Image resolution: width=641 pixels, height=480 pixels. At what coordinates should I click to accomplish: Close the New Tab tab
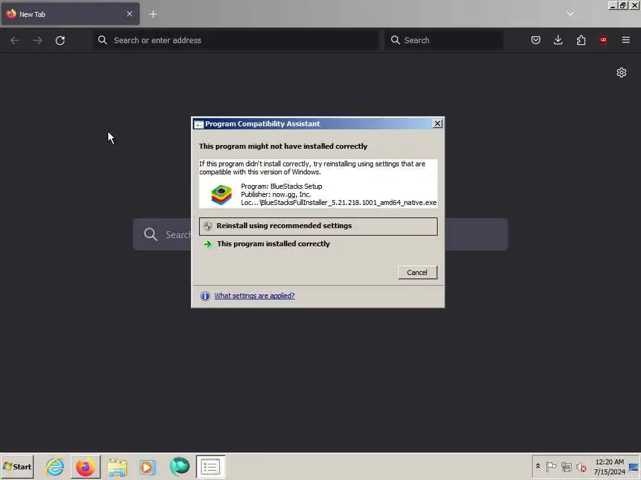point(130,14)
